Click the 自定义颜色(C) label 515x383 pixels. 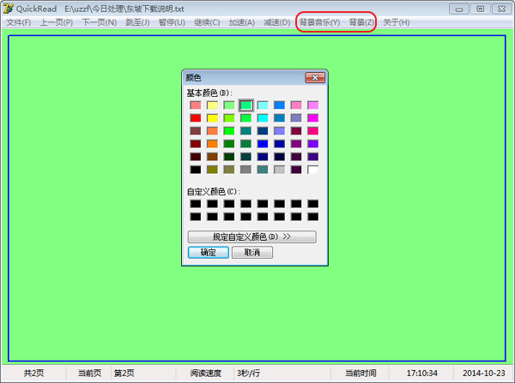(x=214, y=192)
